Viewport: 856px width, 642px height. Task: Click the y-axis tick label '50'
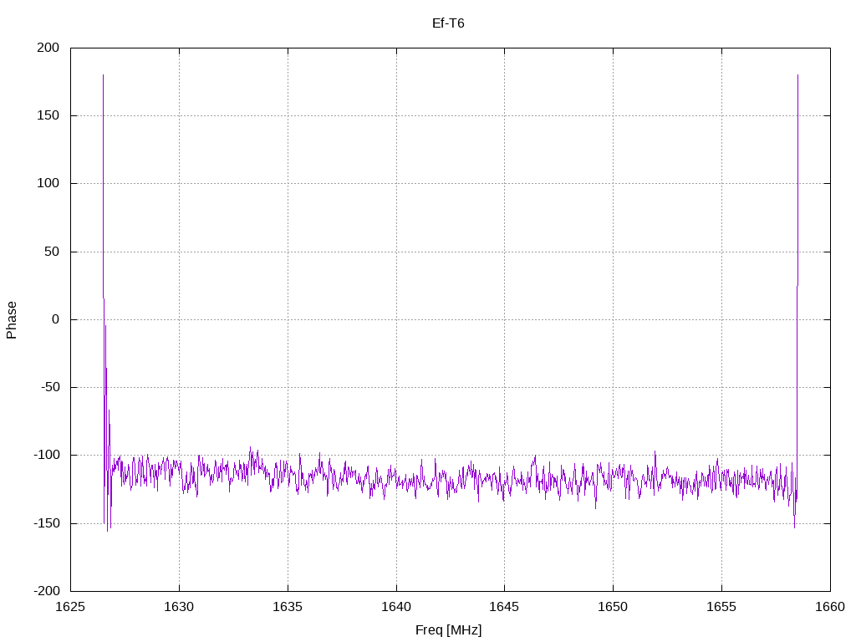coord(52,252)
